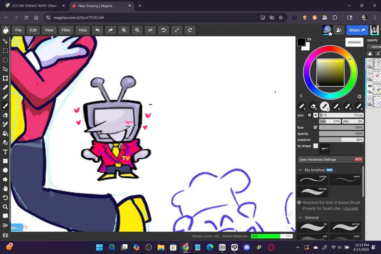Screen dimensions: 381x254
Task: Toggle pressure sensitivity for flow
Action: [315, 127]
